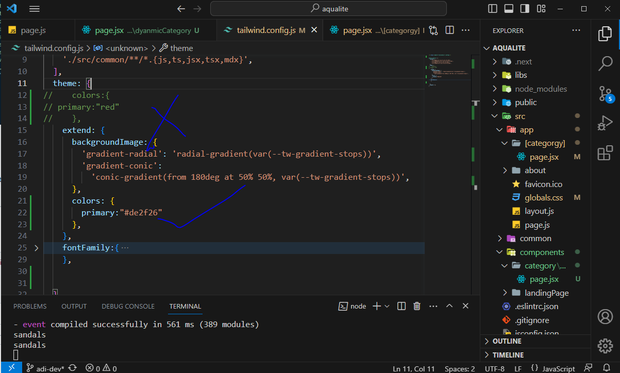
Task: Click UTF-8 encoding in status bar
Action: click(495, 368)
